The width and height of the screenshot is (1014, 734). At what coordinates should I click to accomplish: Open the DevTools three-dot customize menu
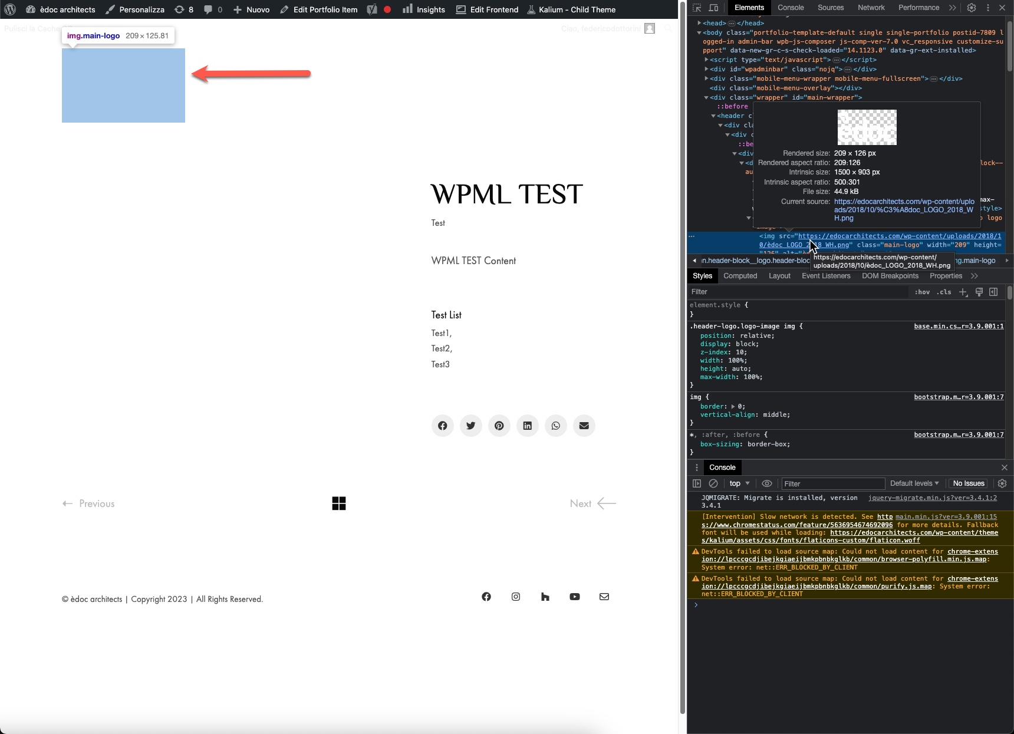(988, 8)
